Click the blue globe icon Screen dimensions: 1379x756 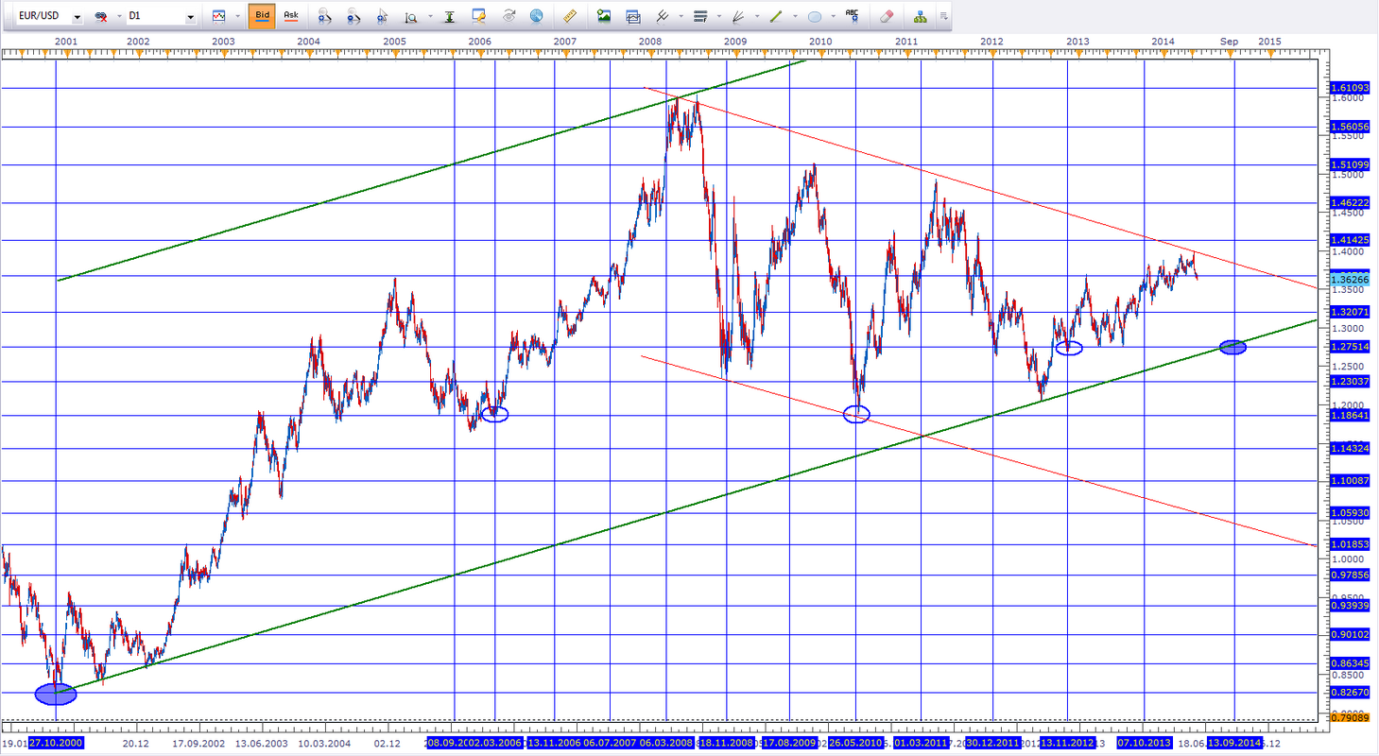click(x=537, y=16)
